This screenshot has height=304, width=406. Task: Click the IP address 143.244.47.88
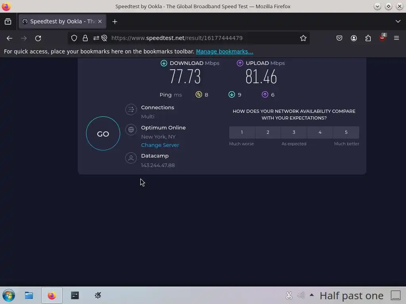158,165
